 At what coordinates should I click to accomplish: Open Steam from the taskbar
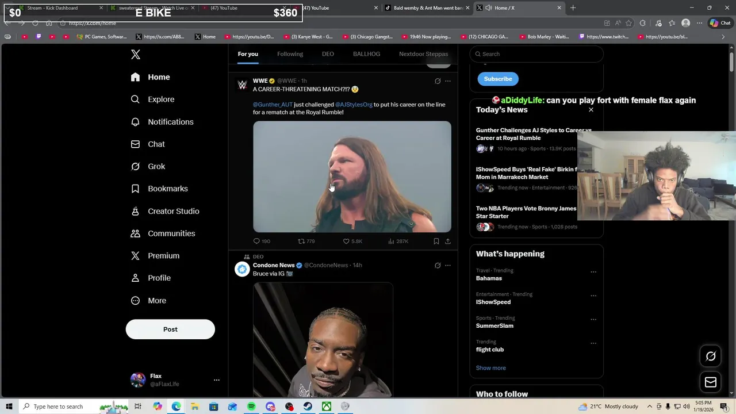[x=308, y=407]
